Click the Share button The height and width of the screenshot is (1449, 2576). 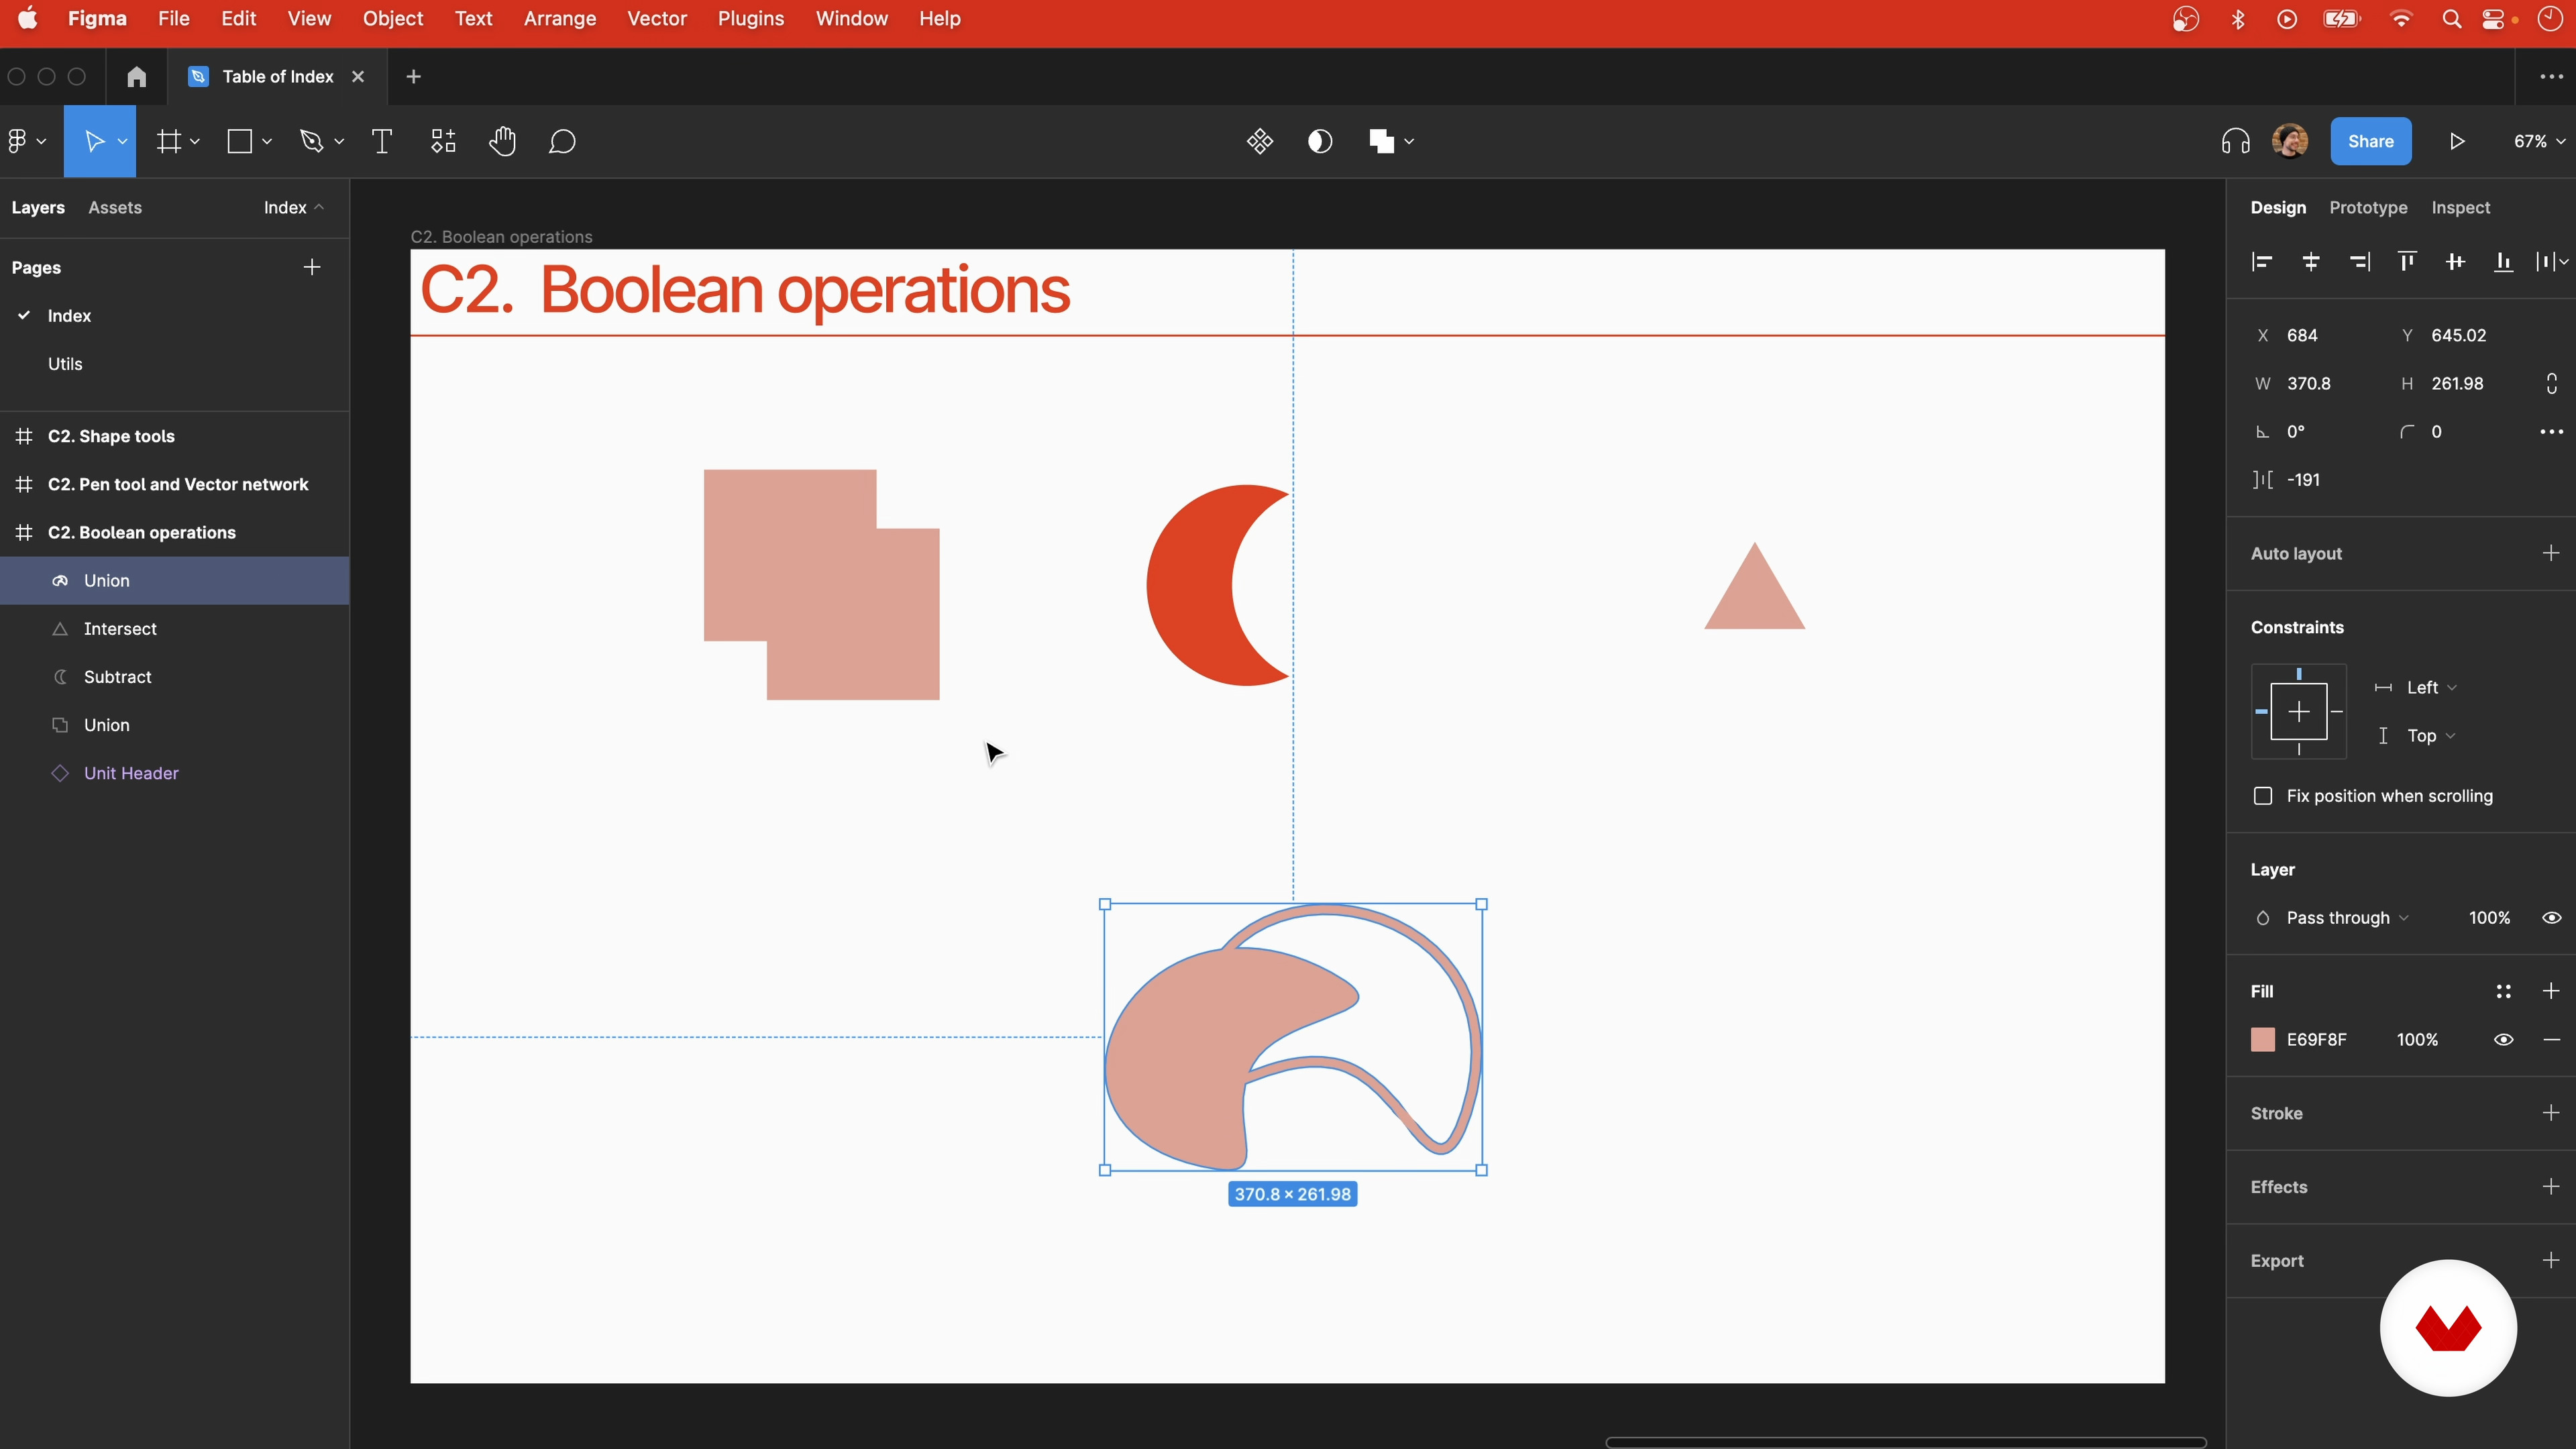click(x=2371, y=141)
